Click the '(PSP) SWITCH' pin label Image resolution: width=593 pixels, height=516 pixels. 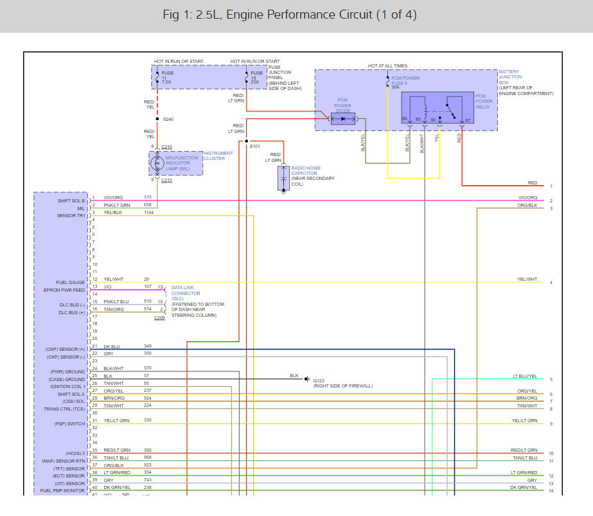tap(69, 423)
